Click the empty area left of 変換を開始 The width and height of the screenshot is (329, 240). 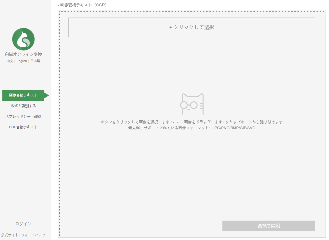coord(141,226)
